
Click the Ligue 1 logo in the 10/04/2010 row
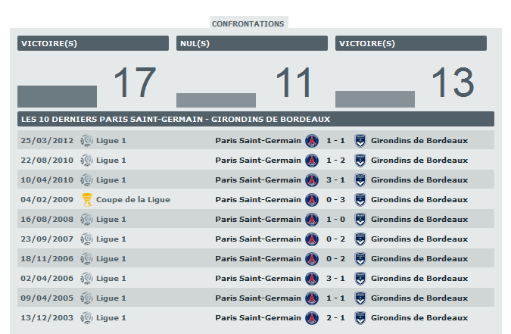click(87, 179)
